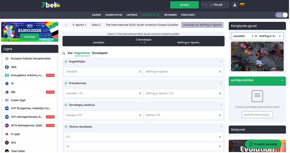Click lock icon on NoPing e-Sports +1.5
This screenshot has width=290, height=153.
click(x=220, y=93)
